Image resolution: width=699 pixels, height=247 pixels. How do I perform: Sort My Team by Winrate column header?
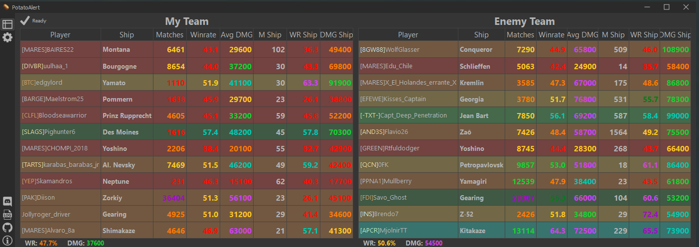tap(203, 35)
